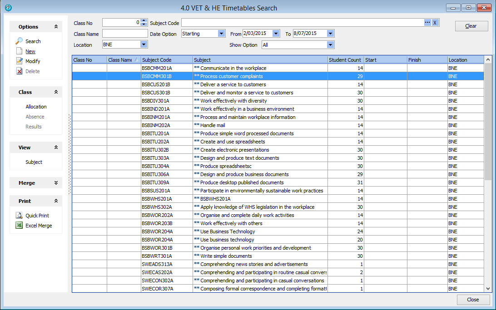Open the Location BNE dropdown
This screenshot has width=496, height=310.
point(144,44)
